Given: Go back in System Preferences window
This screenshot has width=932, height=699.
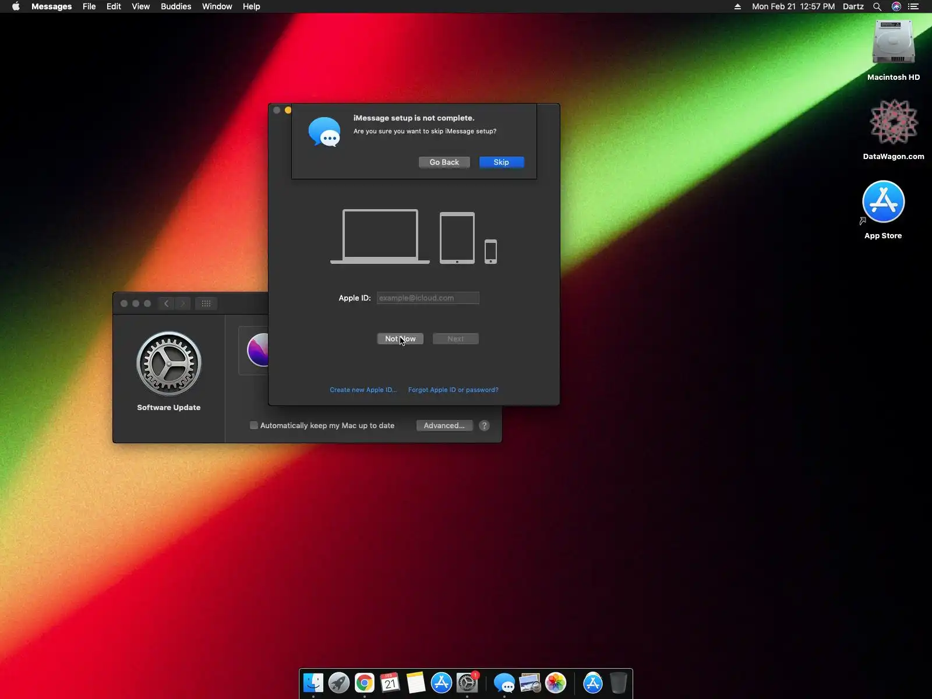Looking at the screenshot, I should click(x=167, y=303).
